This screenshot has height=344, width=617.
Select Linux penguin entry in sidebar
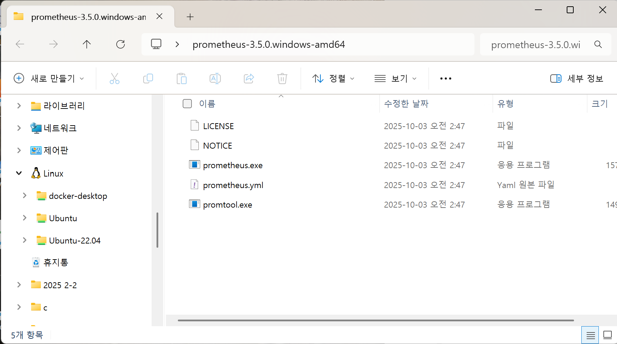[48, 173]
